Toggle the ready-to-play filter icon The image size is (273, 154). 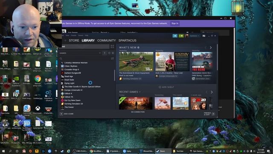(x=113, y=53)
